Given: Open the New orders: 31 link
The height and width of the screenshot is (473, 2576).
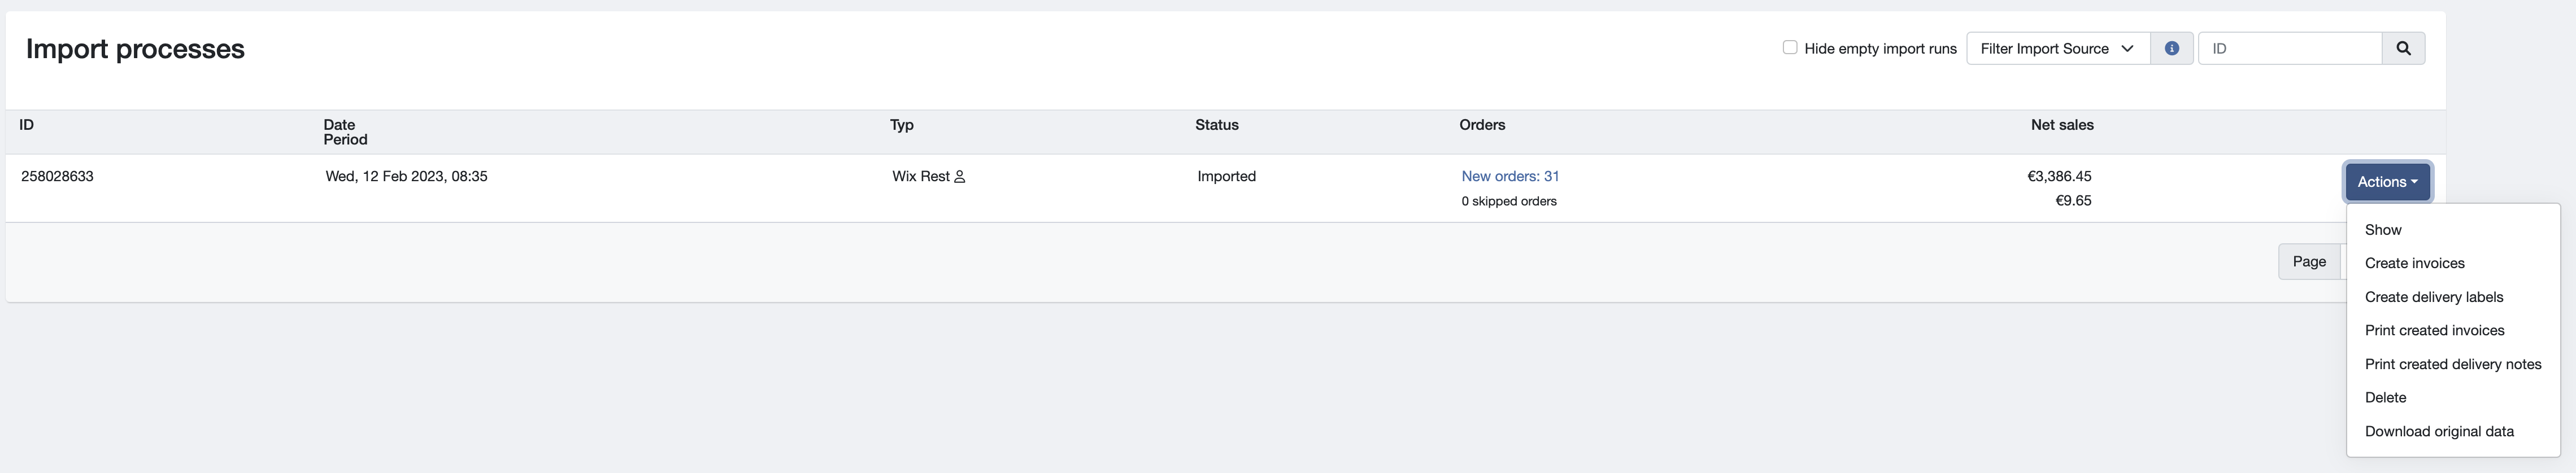Looking at the screenshot, I should click(x=1509, y=176).
